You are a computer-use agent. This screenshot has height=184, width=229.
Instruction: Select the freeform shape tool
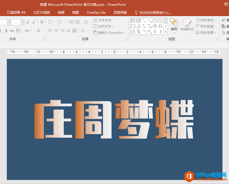[133, 32]
